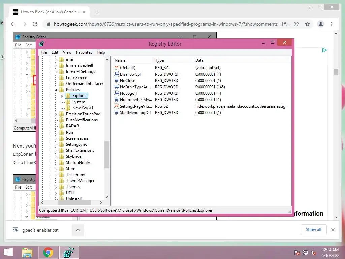This screenshot has width=345, height=259.
Task: Expand the PrecisionTouchPad key
Action: [56, 114]
